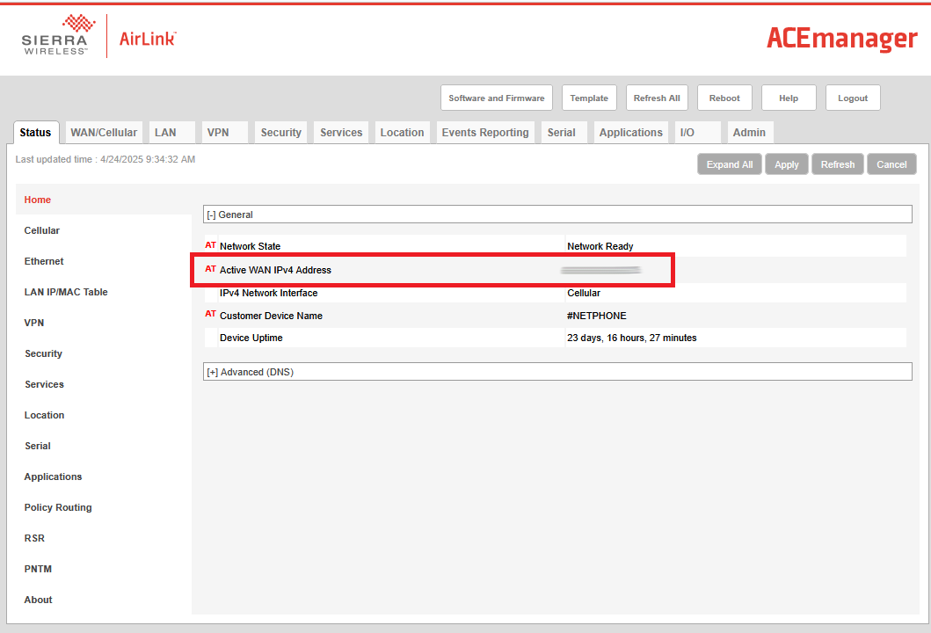
Task: Open Help
Action: coord(789,98)
